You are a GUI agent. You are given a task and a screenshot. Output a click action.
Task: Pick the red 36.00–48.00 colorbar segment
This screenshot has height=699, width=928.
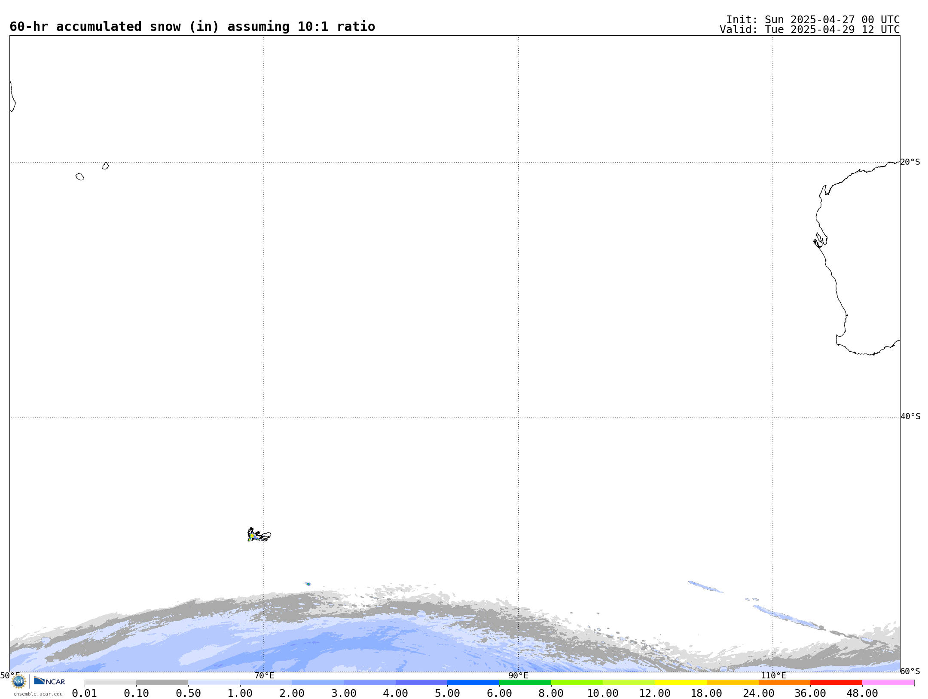[x=836, y=683]
